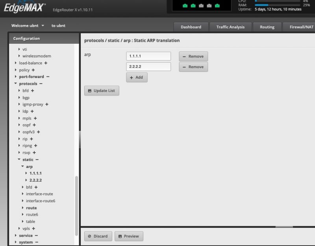This screenshot has width=315, height=246.
Task: Click the first green port status indicator
Action: 185,6
